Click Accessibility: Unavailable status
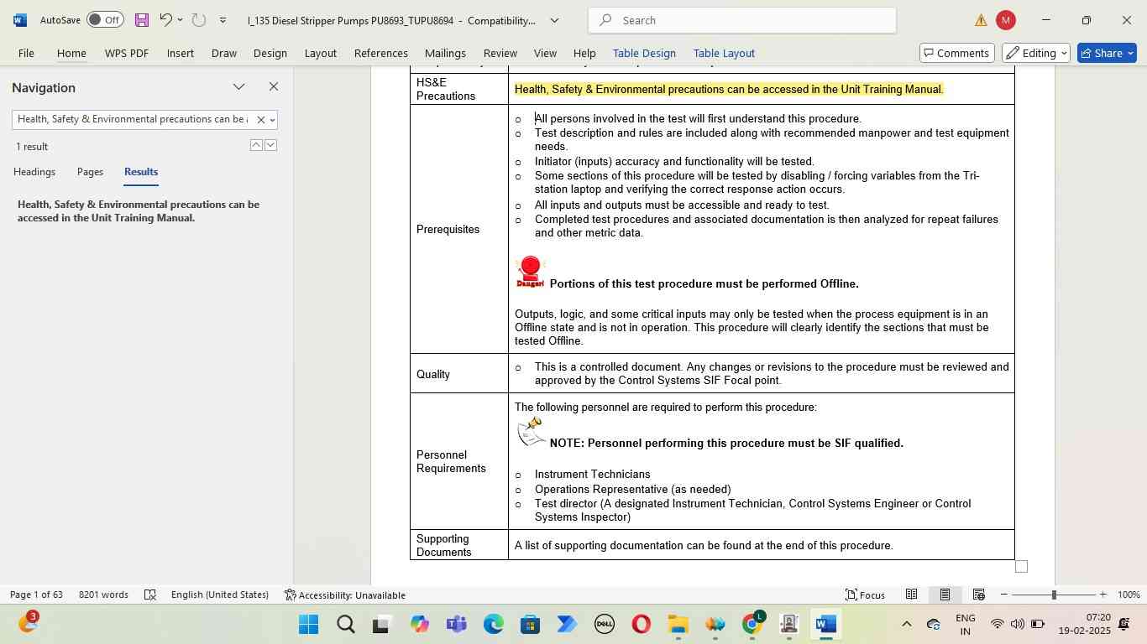 click(345, 595)
